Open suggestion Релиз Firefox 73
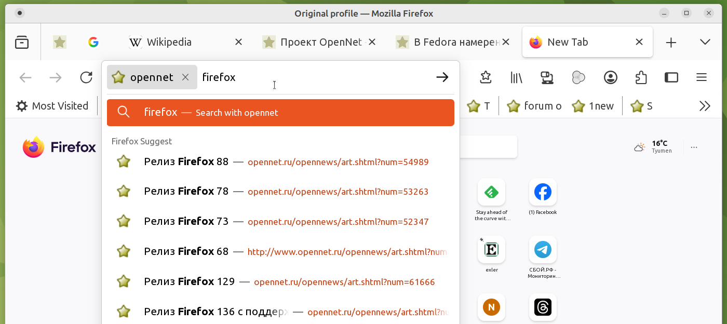Screen dimensions: 727x324 (x=280, y=222)
